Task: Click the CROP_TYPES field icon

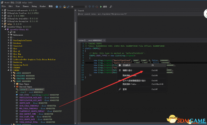Action: click(17, 95)
